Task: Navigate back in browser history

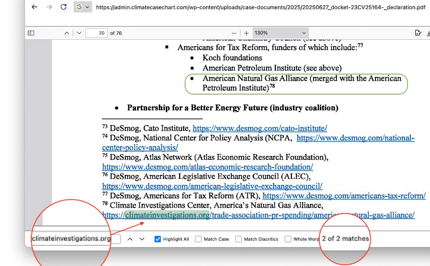Action: click(x=35, y=7)
